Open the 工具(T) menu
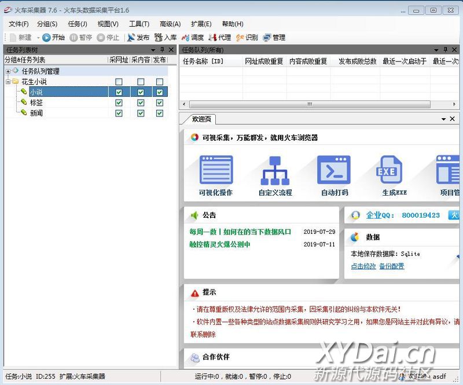 139,24
